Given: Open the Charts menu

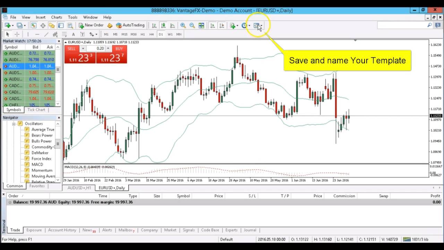Looking at the screenshot, I should 57,17.
